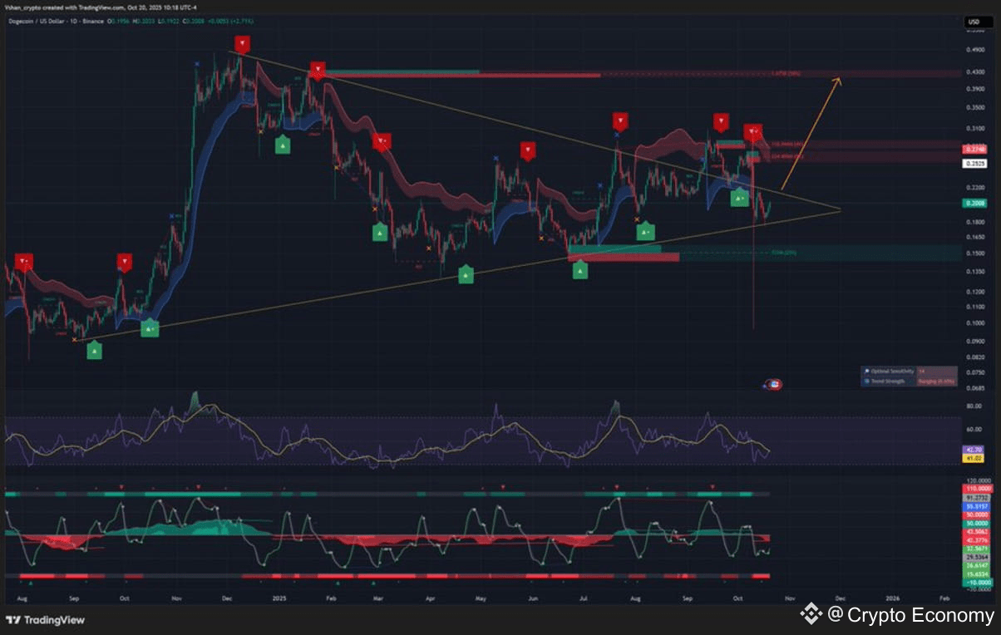
Task: Click the 2025 label on time axis
Action: 278,598
